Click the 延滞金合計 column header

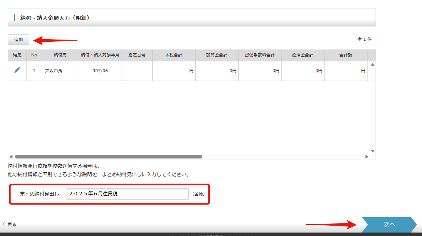pos(303,55)
